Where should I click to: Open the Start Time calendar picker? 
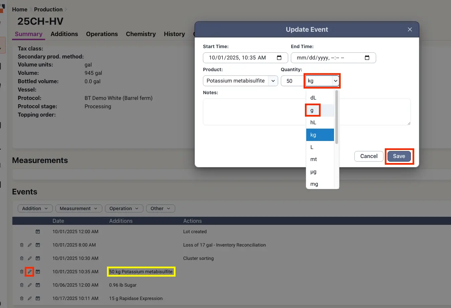coord(279,58)
